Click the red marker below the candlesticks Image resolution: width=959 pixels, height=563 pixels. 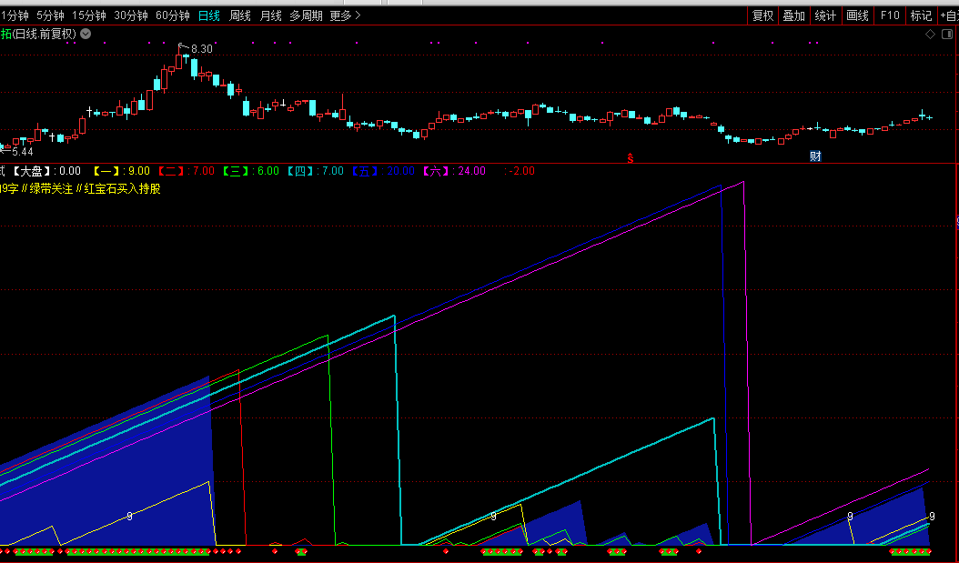coord(630,156)
